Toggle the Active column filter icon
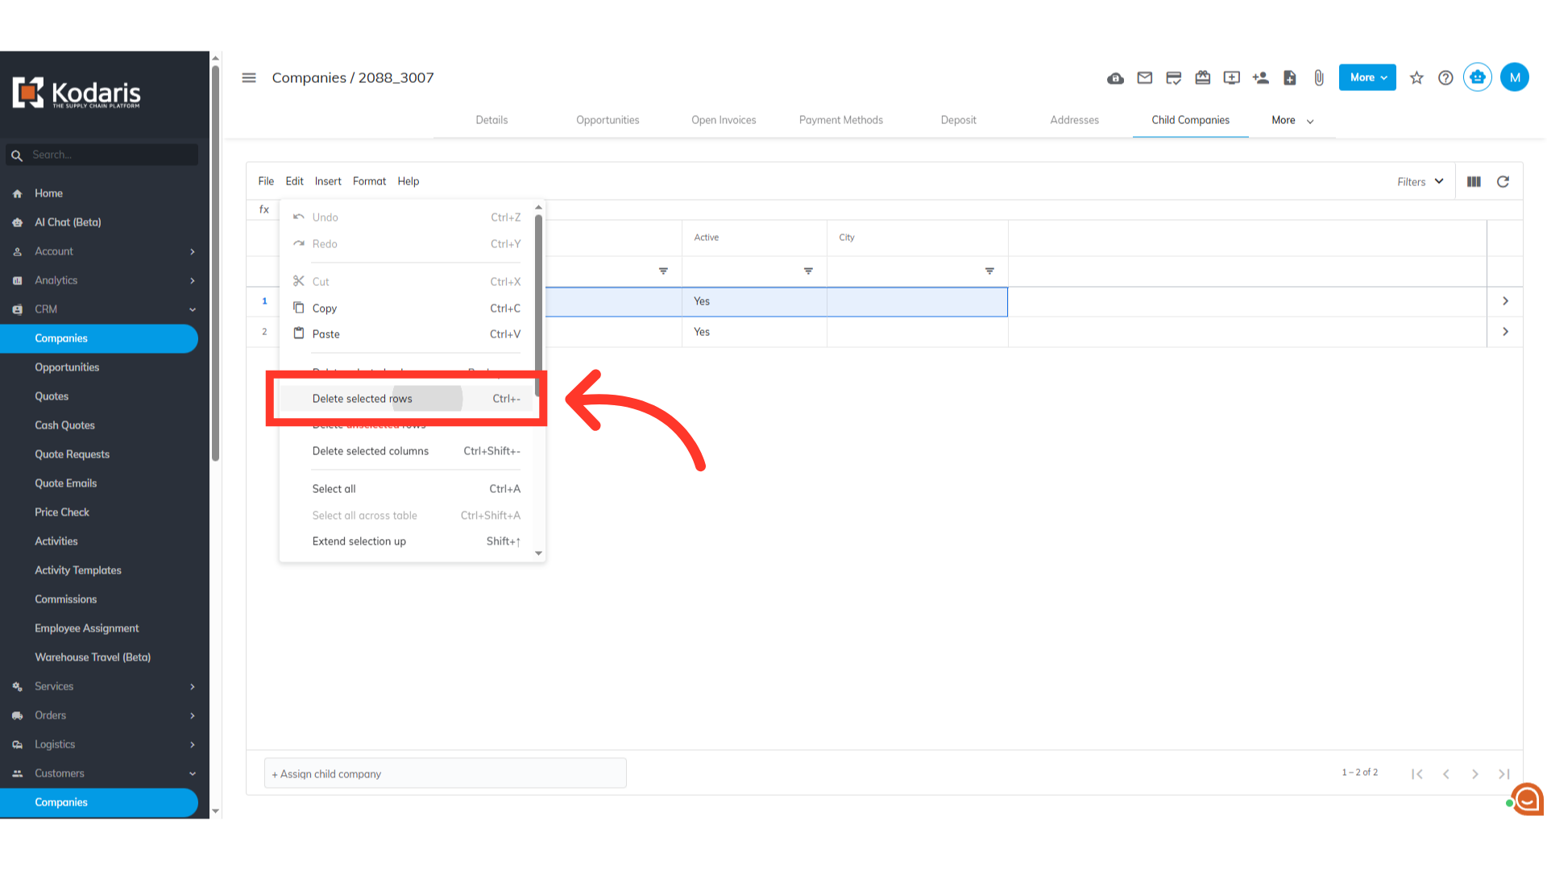The image size is (1547, 870). pyautogui.click(x=808, y=271)
